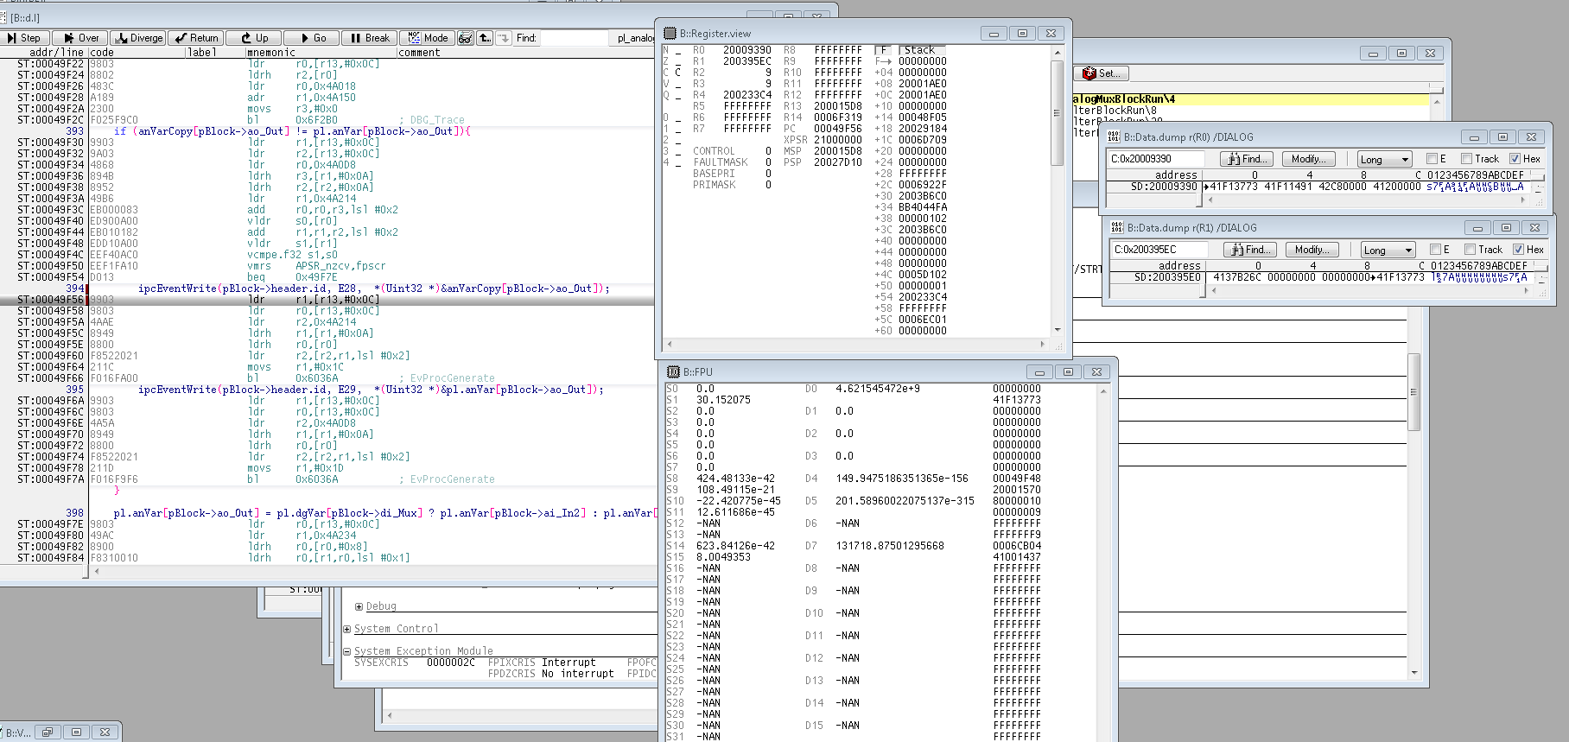The width and height of the screenshot is (1569, 742).
Task: Click Modify... in the R1 data dump
Action: pyautogui.click(x=1312, y=250)
